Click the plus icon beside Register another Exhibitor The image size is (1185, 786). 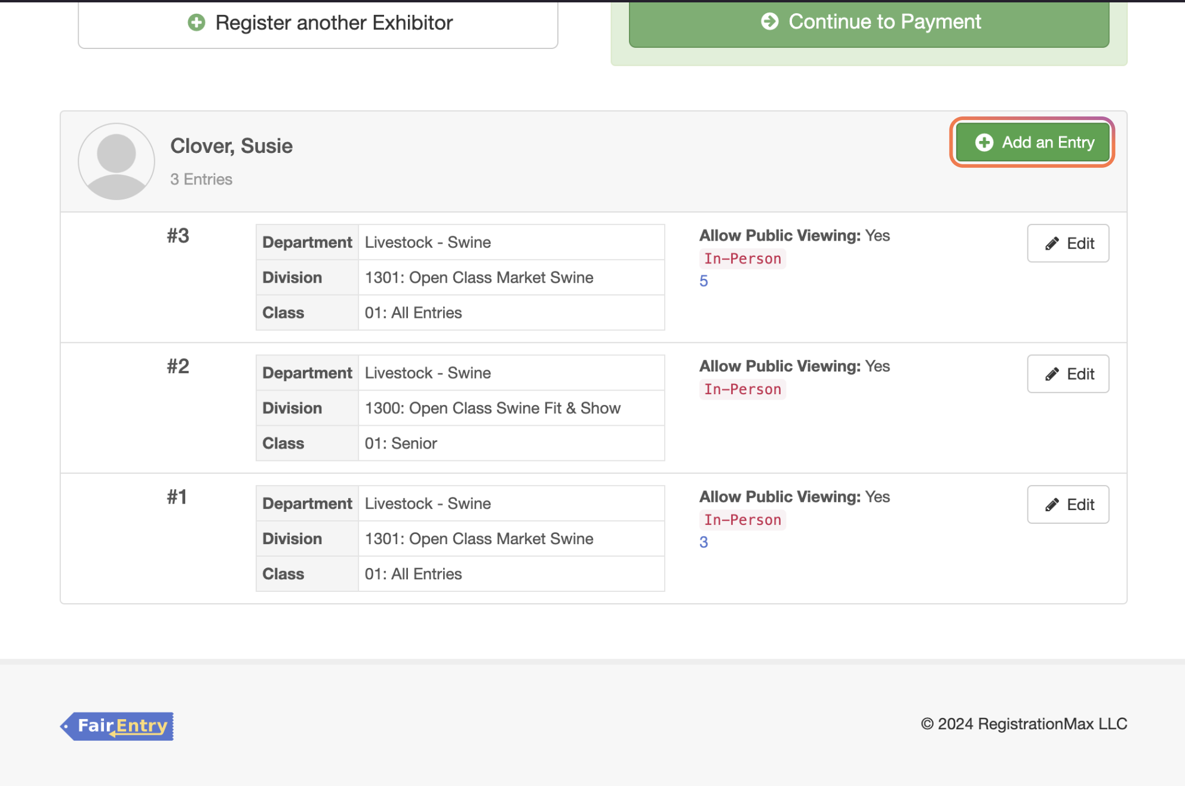(197, 23)
